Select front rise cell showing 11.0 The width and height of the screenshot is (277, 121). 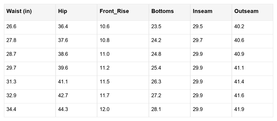click(105, 54)
